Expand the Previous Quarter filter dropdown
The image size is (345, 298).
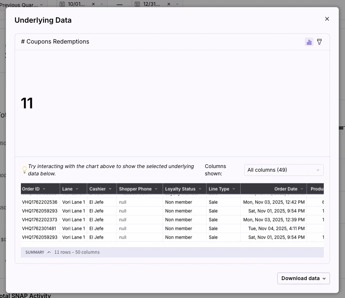tap(41, 5)
